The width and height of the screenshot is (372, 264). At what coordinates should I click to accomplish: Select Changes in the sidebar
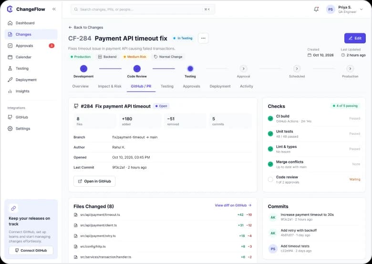[x=31, y=34]
